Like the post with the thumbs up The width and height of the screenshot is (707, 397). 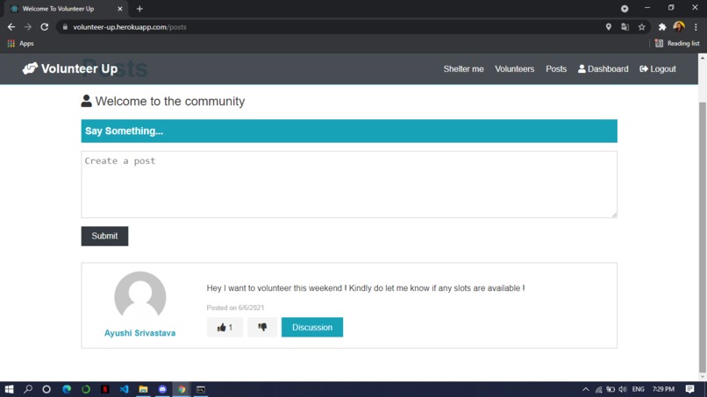225,327
